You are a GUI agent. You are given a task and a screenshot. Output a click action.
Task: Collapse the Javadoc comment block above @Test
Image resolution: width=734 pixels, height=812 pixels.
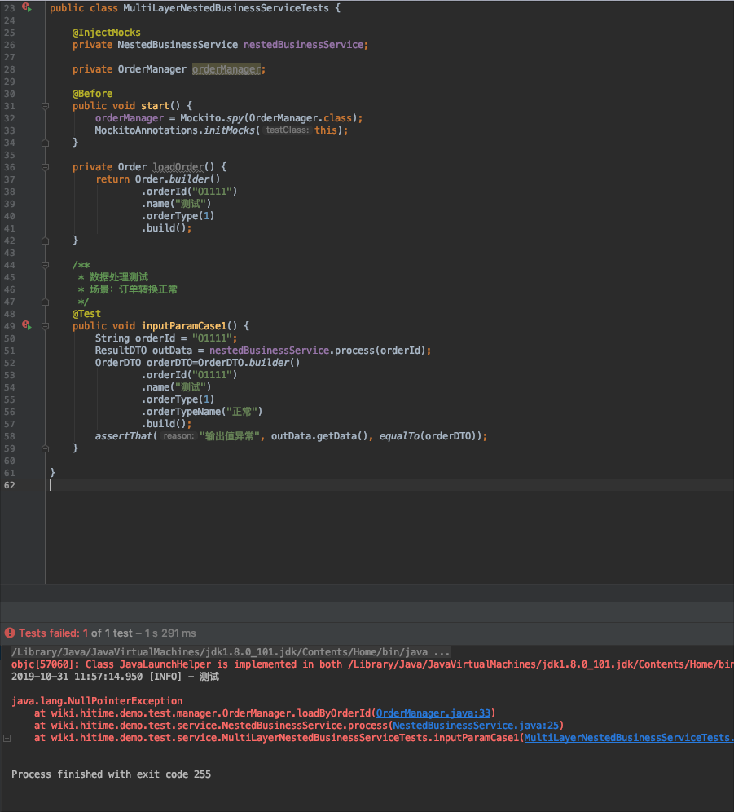point(45,264)
